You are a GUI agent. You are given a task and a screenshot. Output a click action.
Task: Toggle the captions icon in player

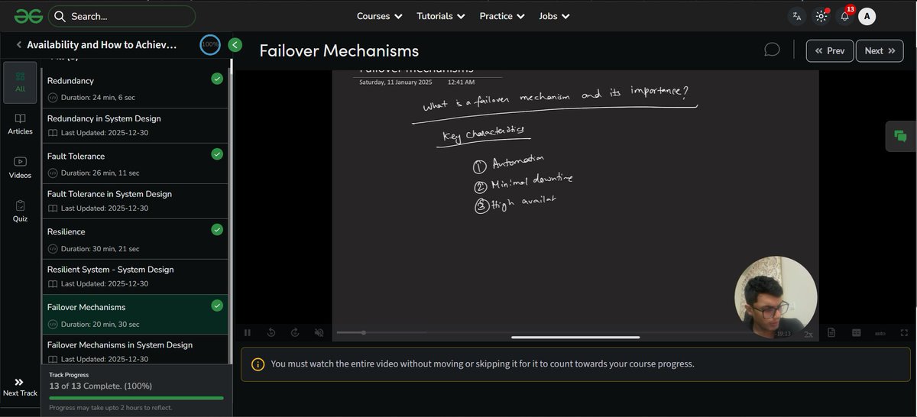[857, 333]
